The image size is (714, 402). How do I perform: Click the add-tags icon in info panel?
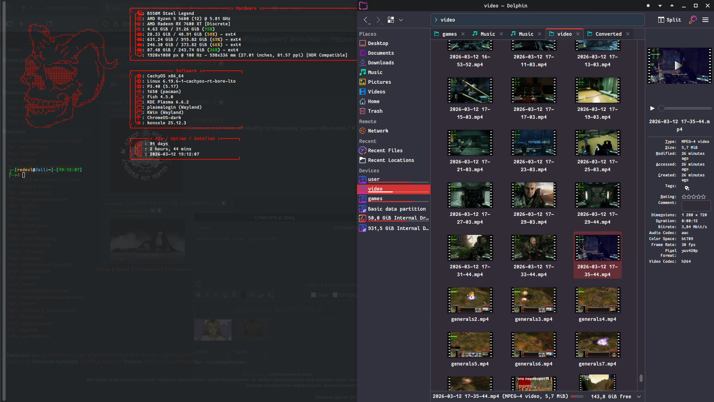(687, 188)
